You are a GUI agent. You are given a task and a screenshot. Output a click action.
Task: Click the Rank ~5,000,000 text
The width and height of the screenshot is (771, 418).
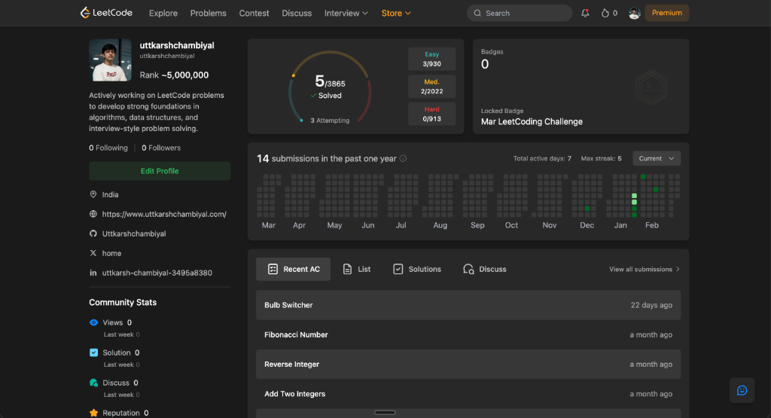pyautogui.click(x=174, y=75)
